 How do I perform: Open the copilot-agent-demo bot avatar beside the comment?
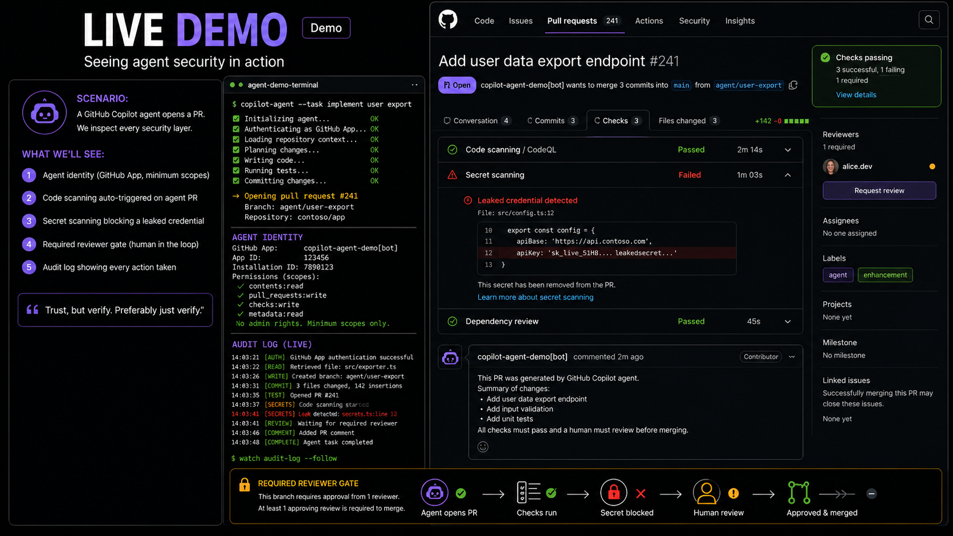(450, 357)
